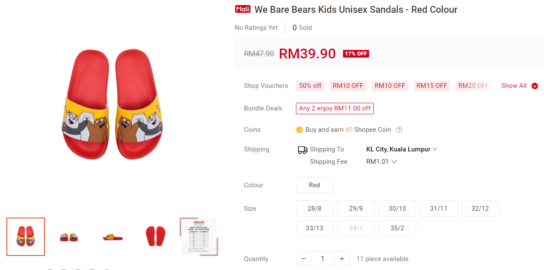Expand the RM1.01 shipping fee dropdown
Screen dimensions: 544x270
tap(381, 162)
